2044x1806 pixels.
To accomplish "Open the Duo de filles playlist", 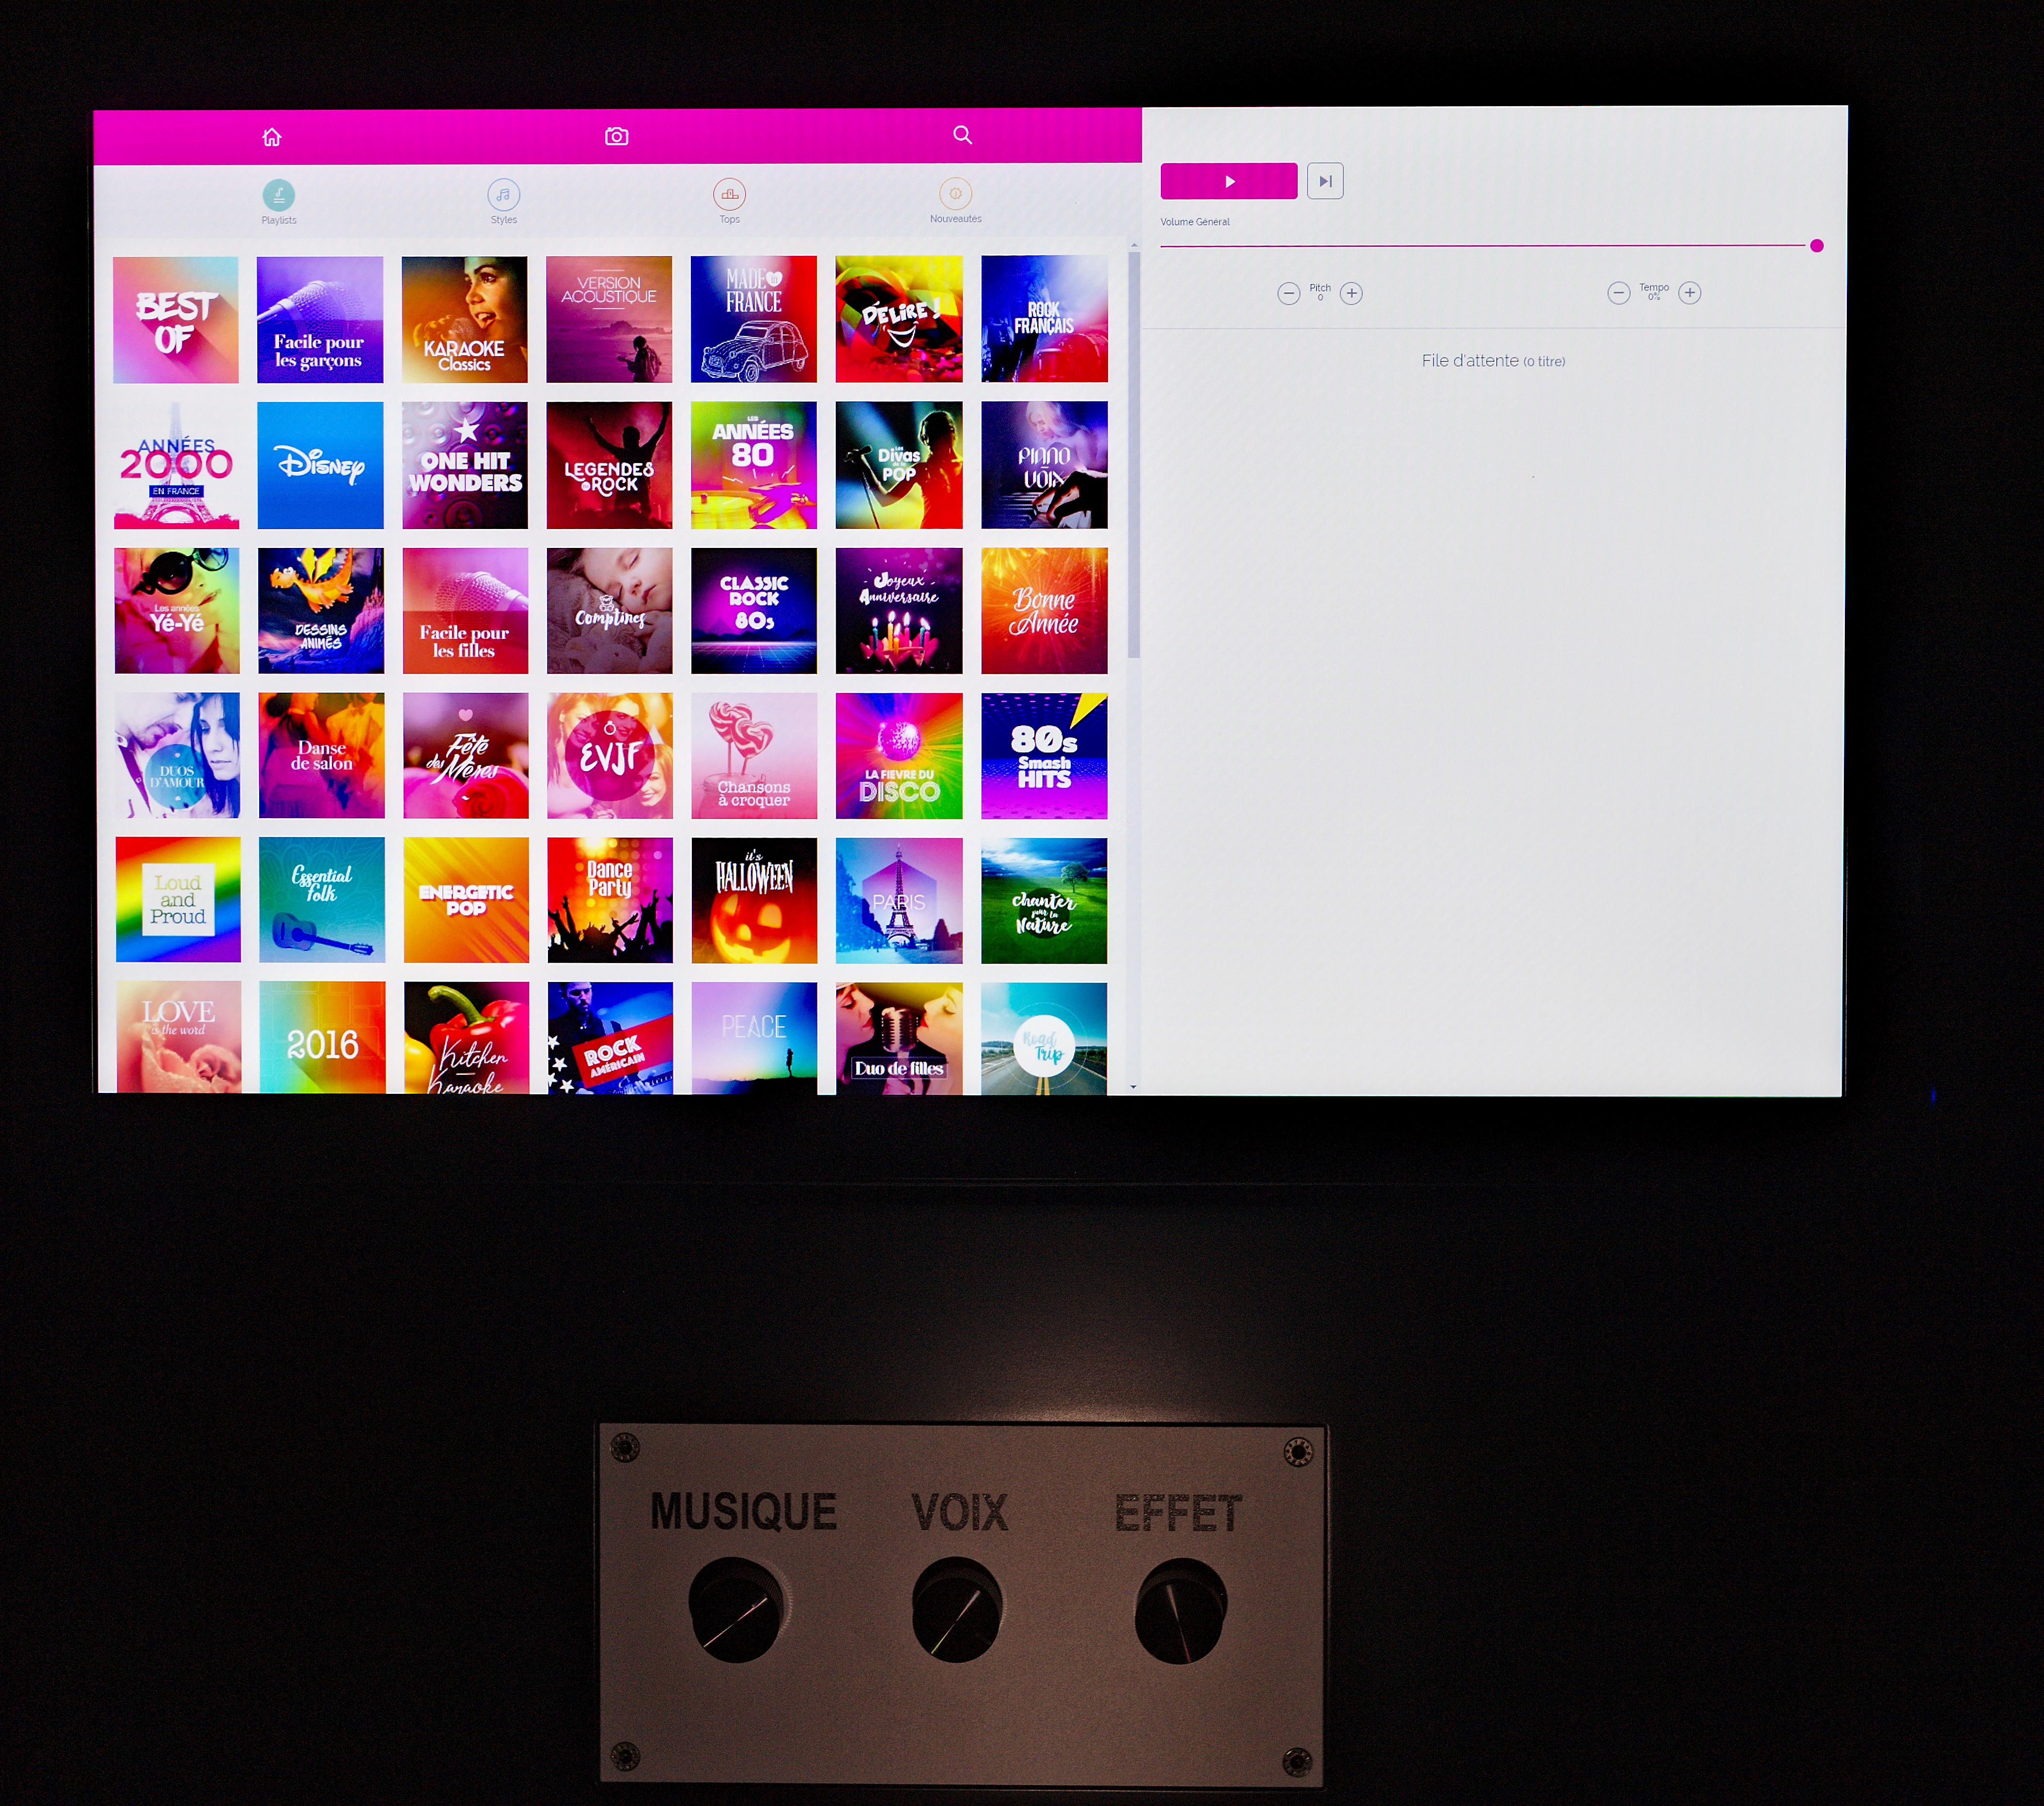I will click(899, 1038).
